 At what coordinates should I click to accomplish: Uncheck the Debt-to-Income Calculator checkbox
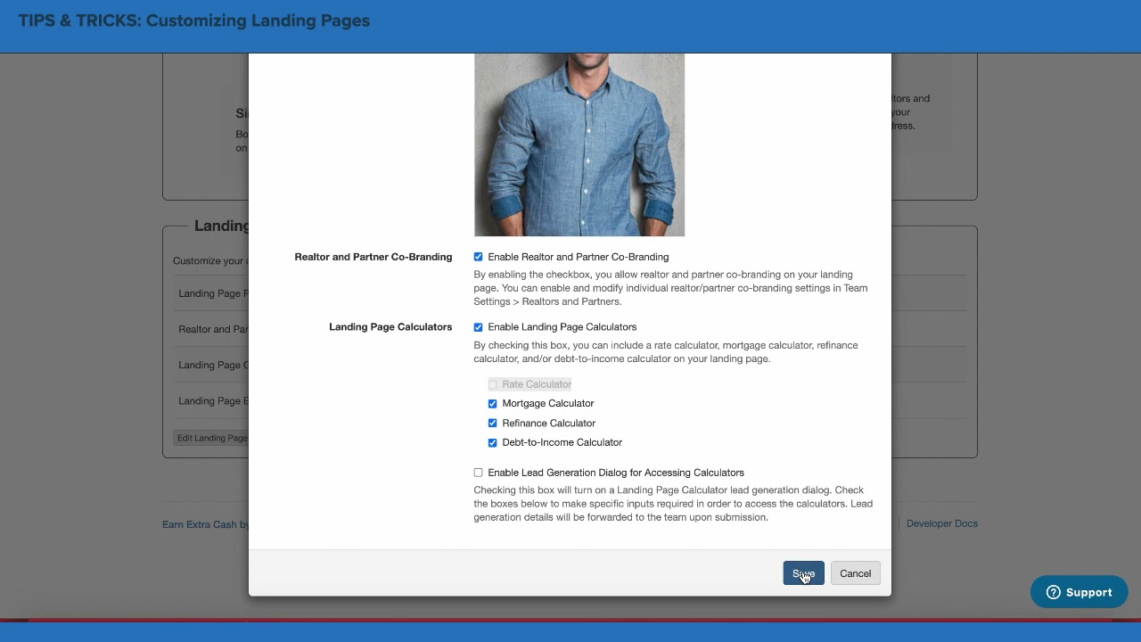492,443
